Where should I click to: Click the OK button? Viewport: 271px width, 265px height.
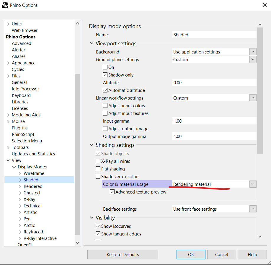191,254
